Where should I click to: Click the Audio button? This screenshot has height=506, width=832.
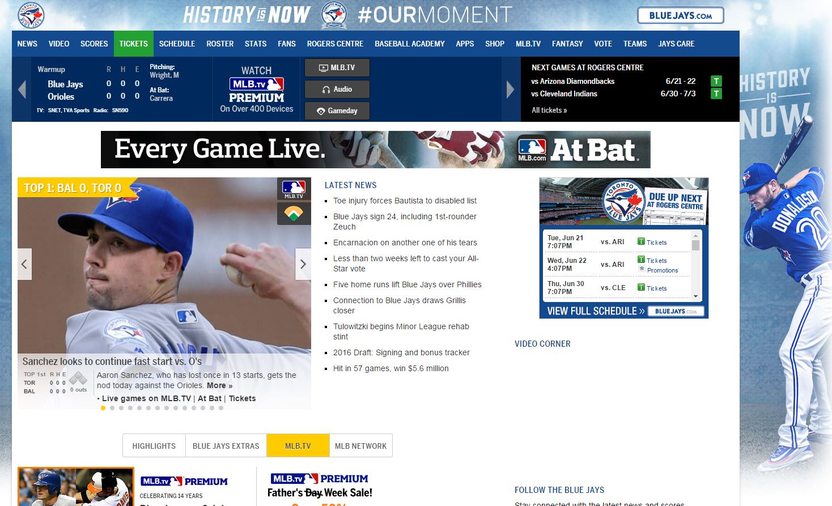(337, 90)
